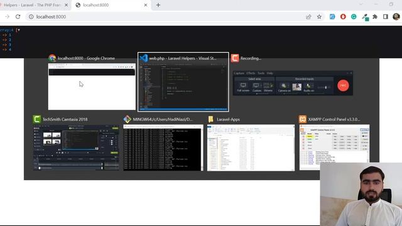Switch to the MINGW64 terminal thumbnail
This screenshot has height=226, width=402.
click(x=163, y=148)
